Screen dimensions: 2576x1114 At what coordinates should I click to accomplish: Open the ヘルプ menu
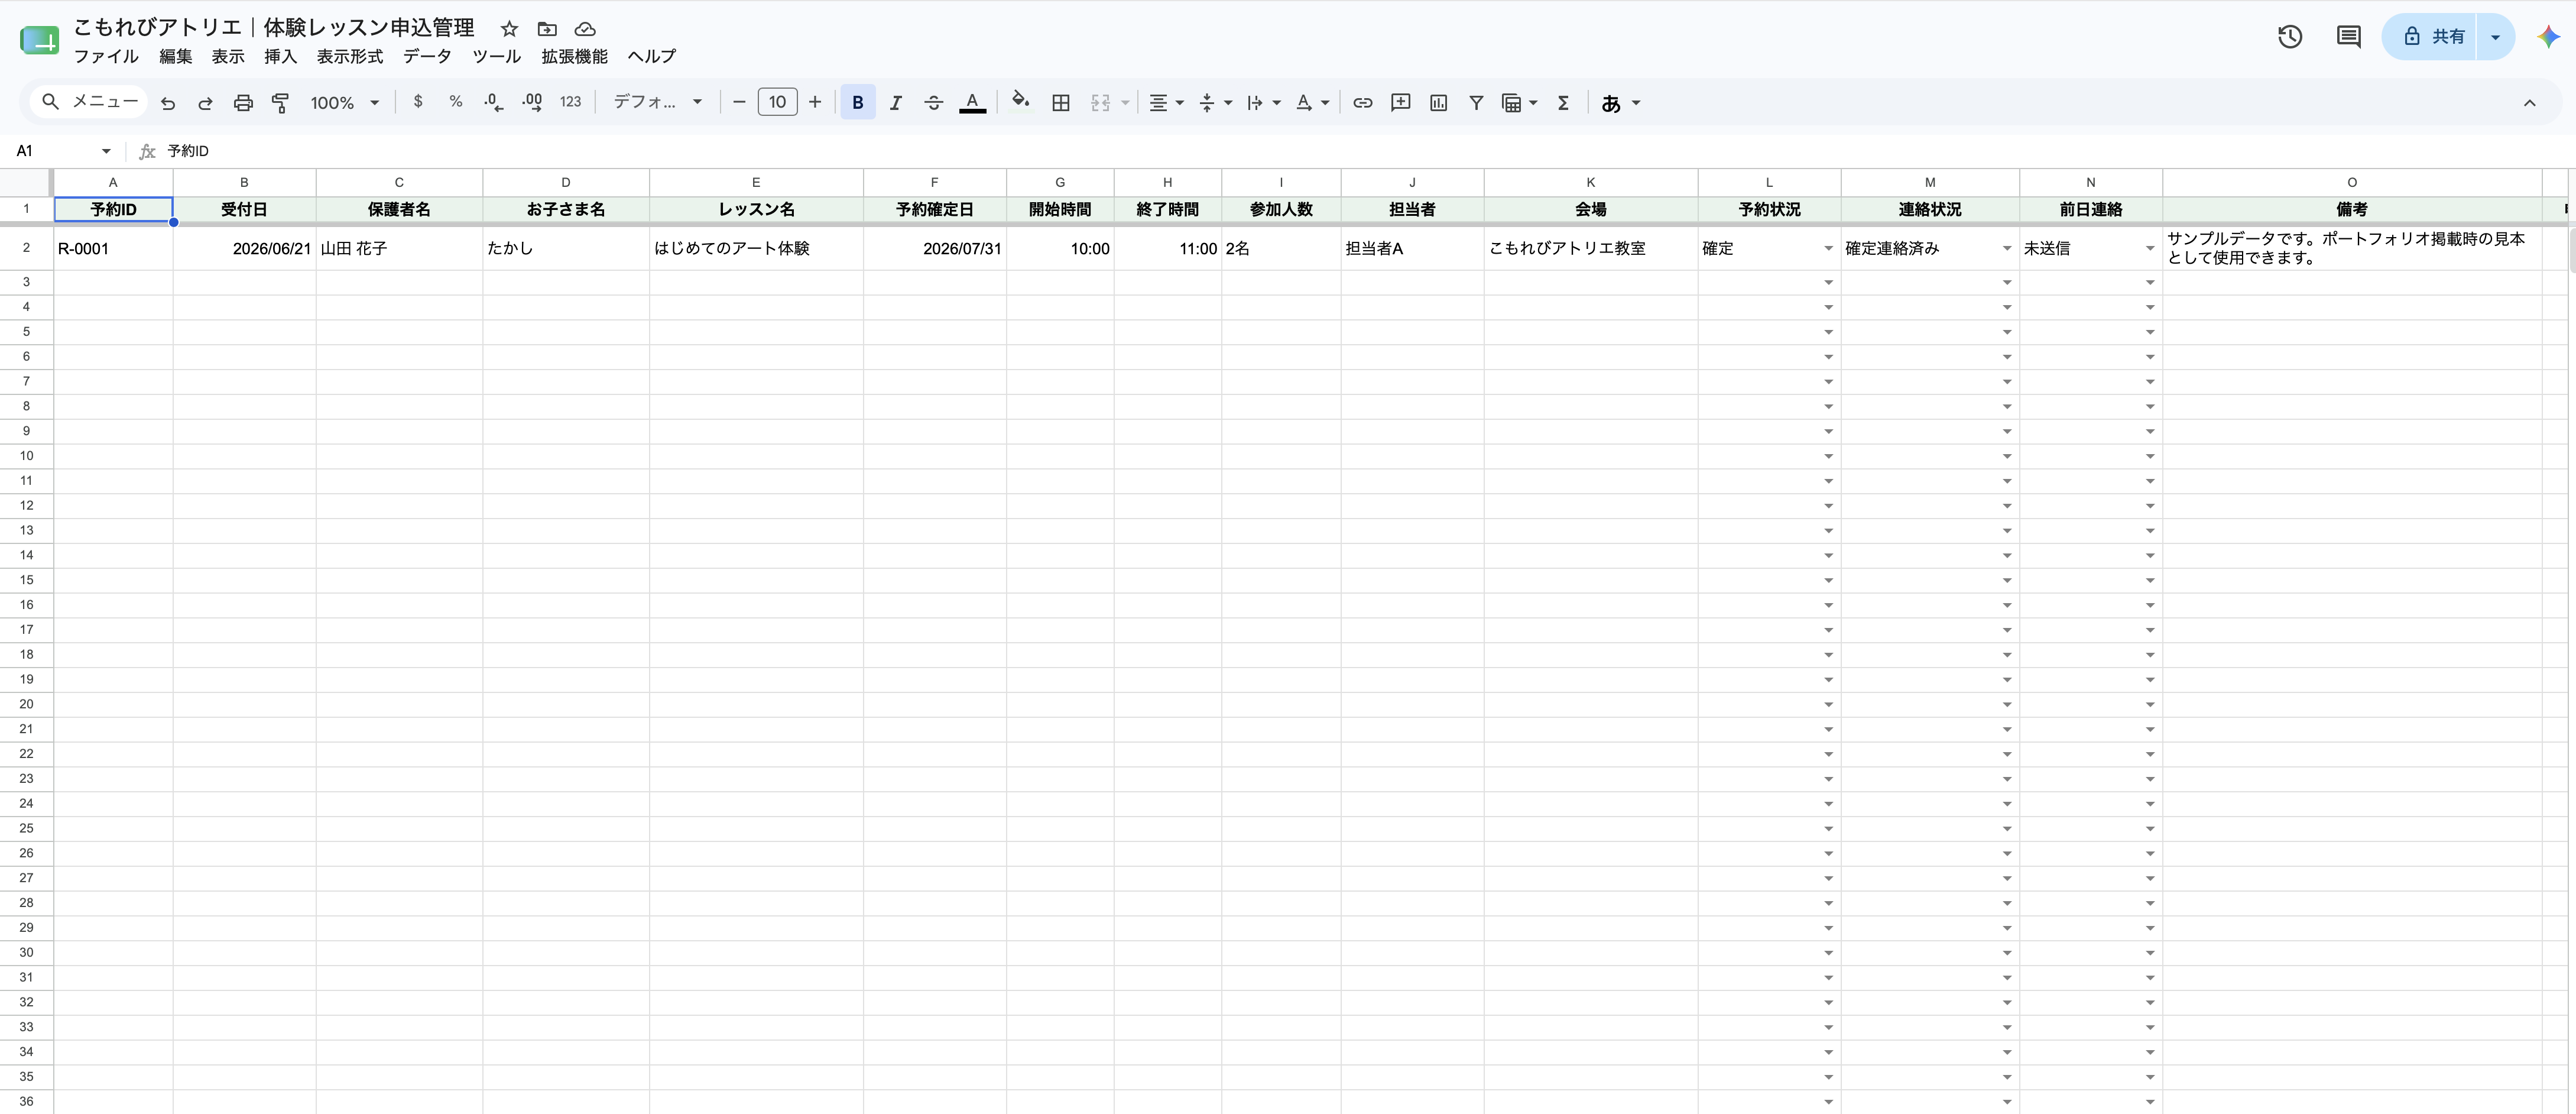point(651,56)
